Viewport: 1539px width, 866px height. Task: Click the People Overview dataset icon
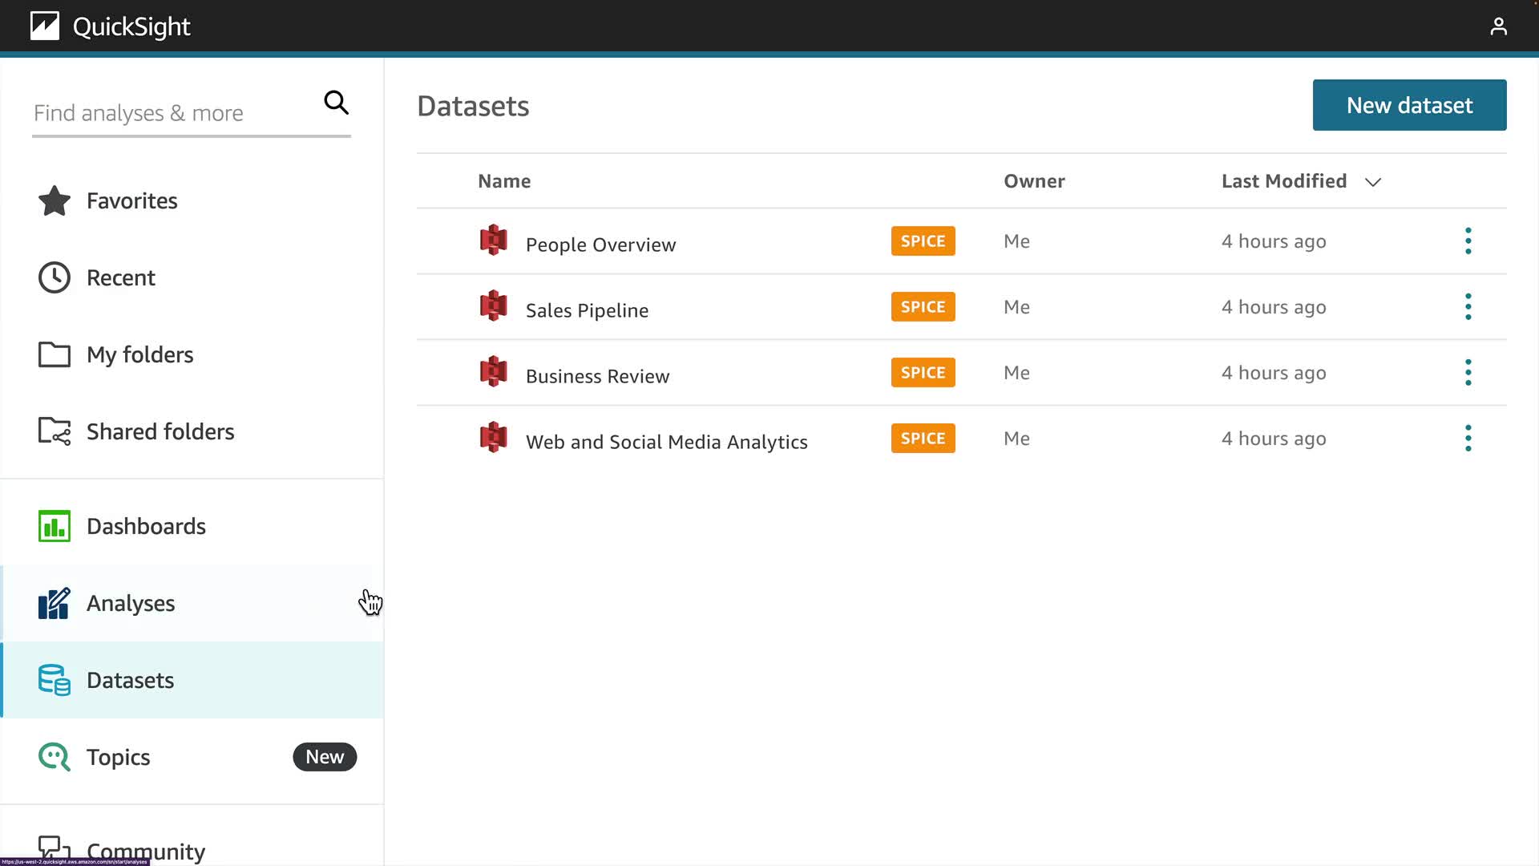pos(493,241)
